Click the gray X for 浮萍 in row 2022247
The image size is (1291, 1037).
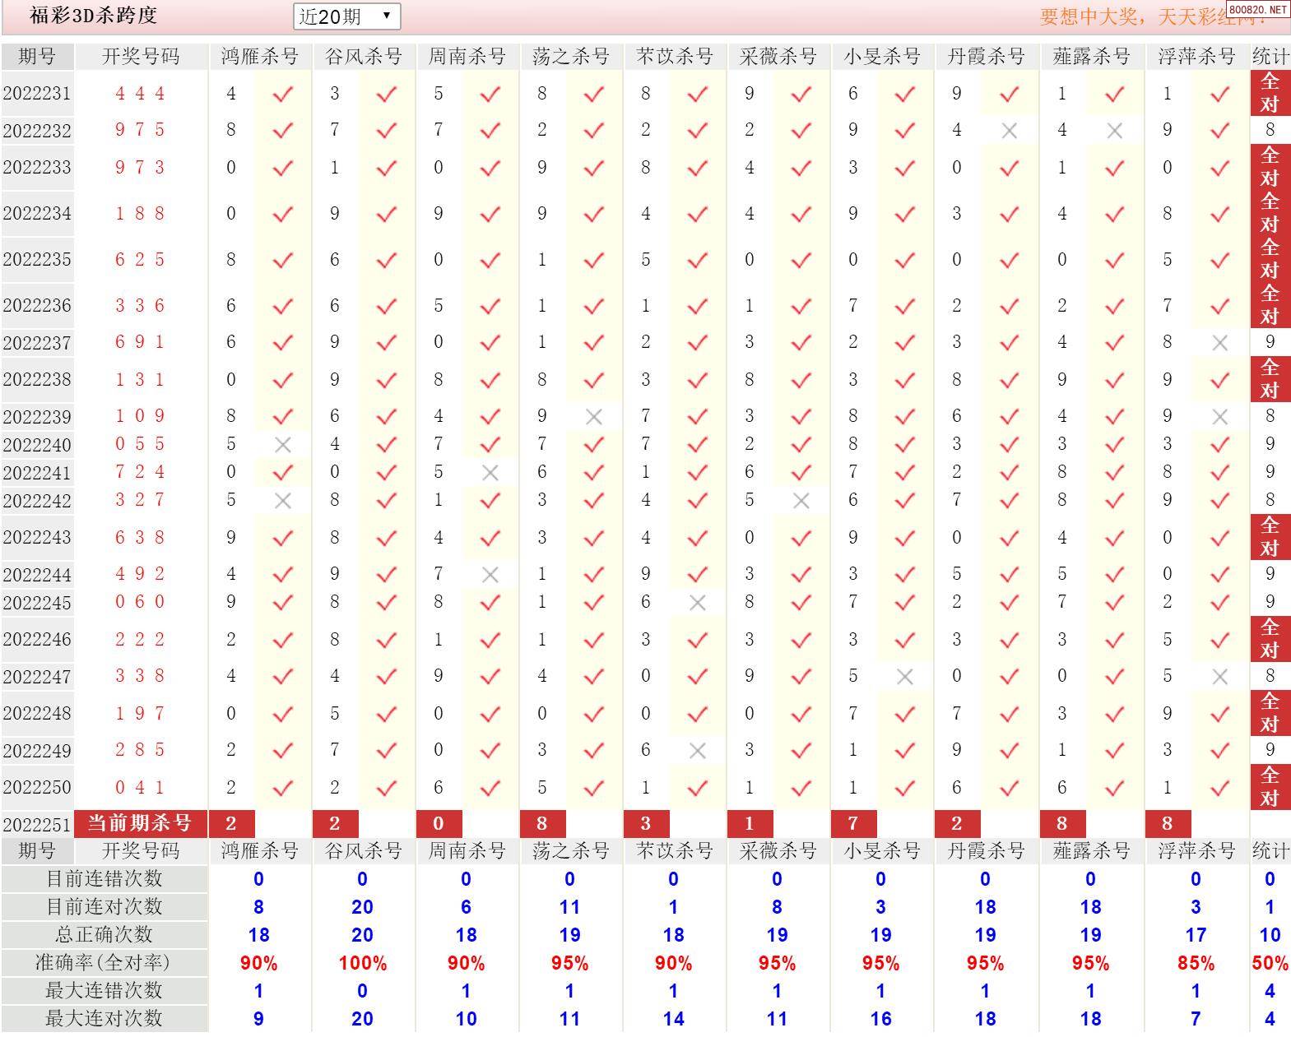click(1220, 677)
